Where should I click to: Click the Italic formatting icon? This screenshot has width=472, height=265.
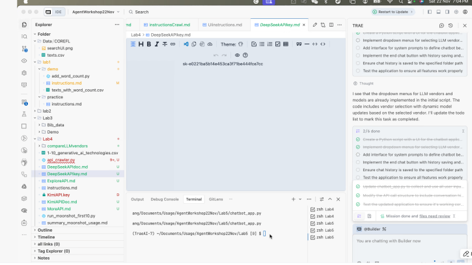[x=157, y=44]
